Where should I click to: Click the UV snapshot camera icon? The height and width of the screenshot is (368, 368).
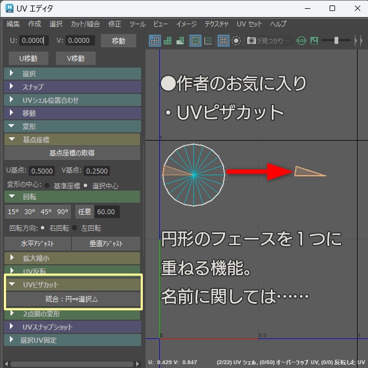(x=252, y=41)
